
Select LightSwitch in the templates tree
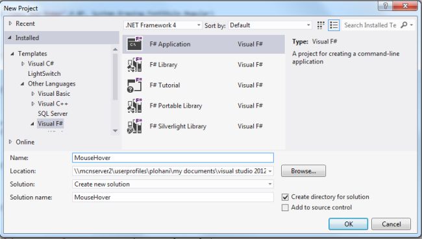44,74
